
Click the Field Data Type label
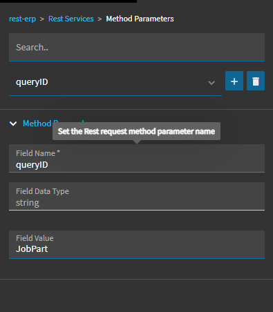click(x=42, y=191)
